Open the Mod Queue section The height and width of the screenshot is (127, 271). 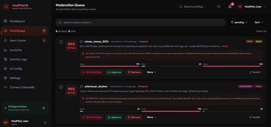point(25,31)
